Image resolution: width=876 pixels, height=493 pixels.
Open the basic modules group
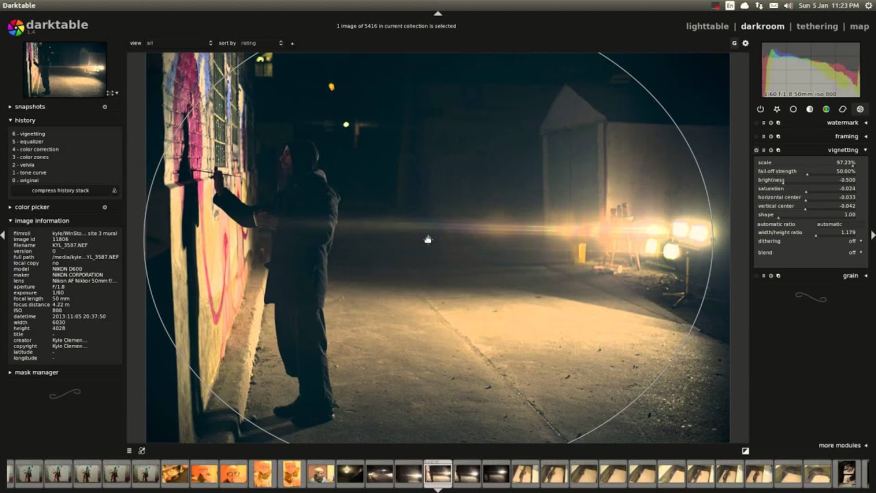793,109
